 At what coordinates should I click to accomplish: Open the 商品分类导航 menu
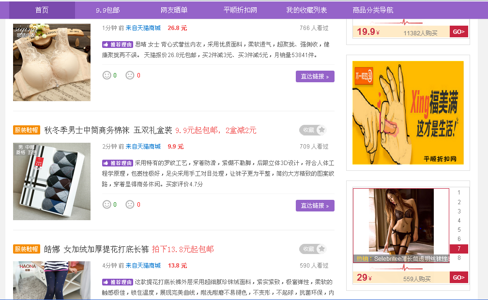373,10
